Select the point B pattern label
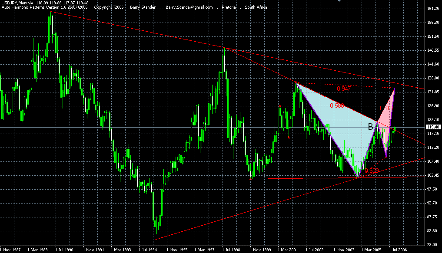The image size is (442, 253). click(x=370, y=127)
